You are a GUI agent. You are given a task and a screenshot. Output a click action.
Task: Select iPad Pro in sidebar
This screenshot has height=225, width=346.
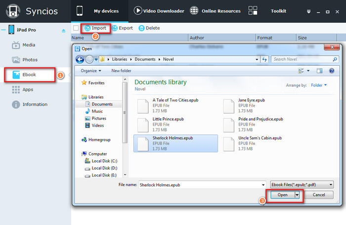click(x=26, y=30)
